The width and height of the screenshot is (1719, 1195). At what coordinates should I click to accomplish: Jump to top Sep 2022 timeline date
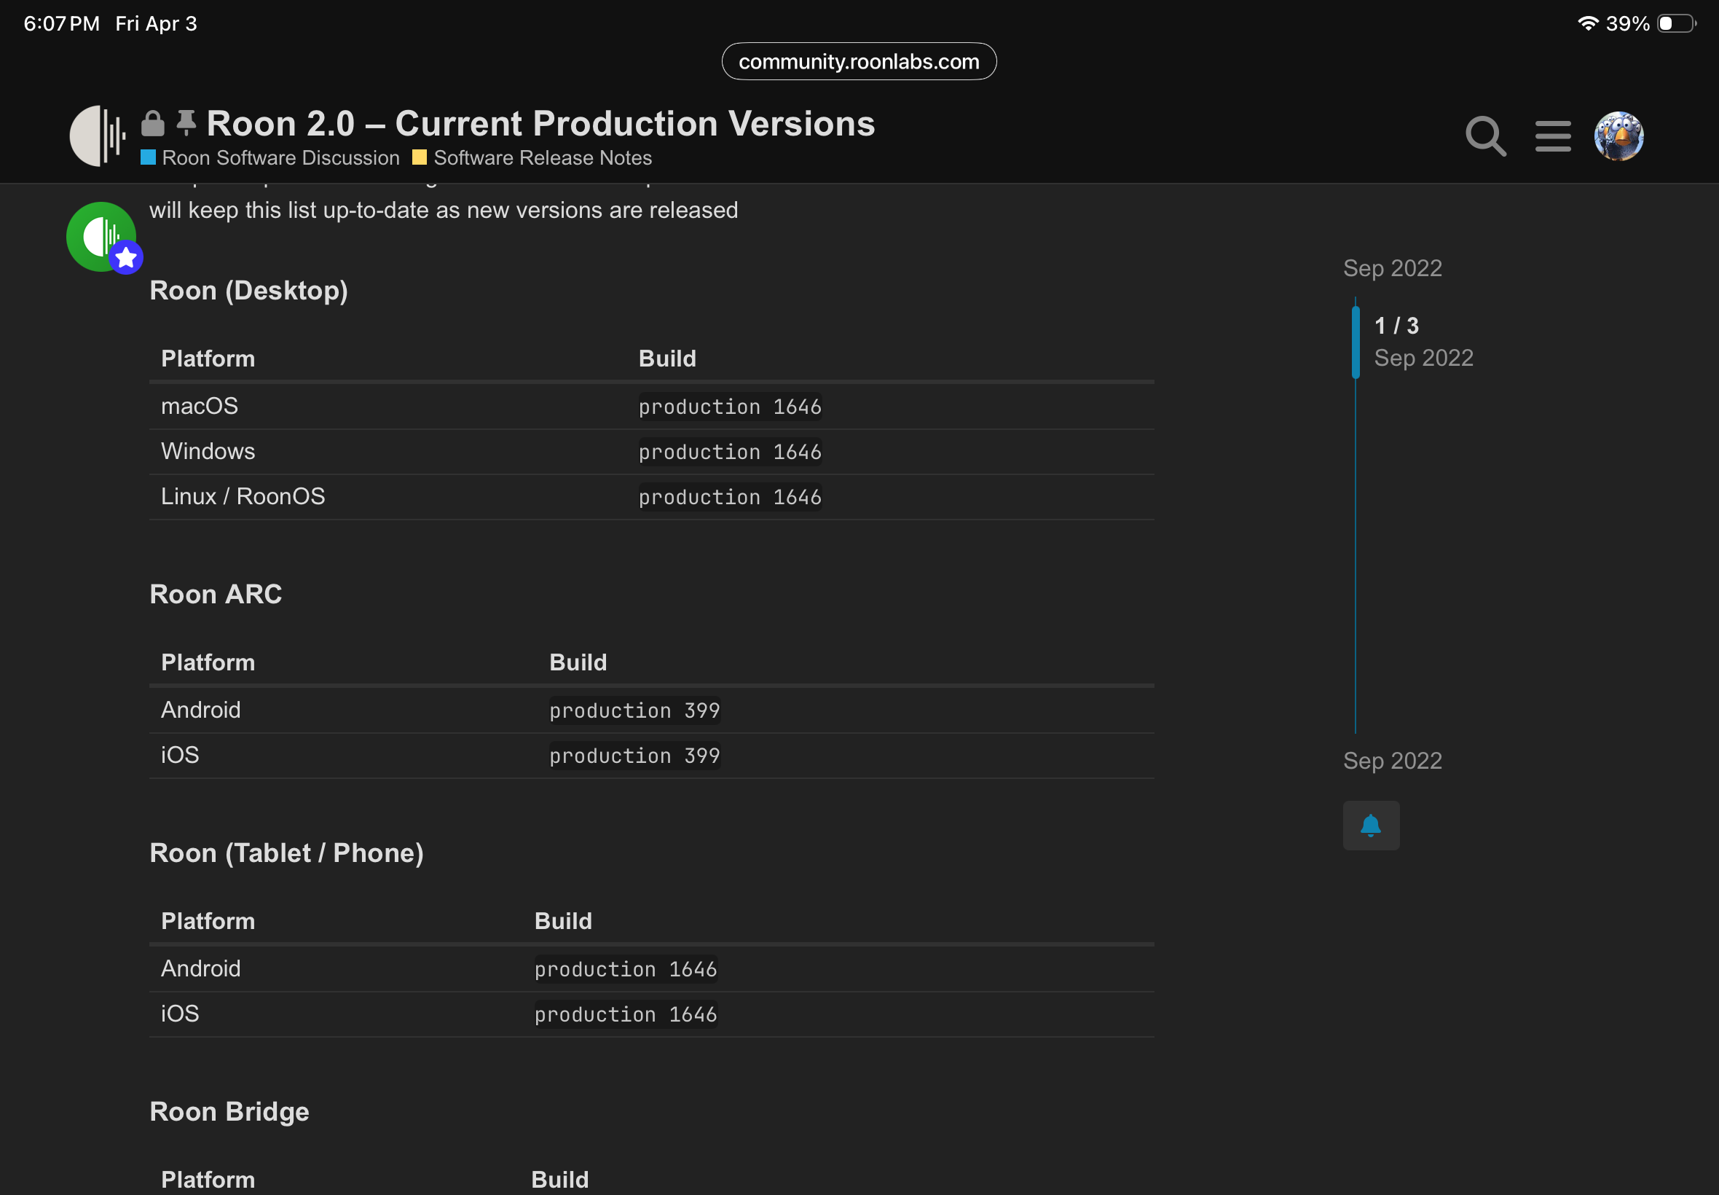pos(1392,268)
